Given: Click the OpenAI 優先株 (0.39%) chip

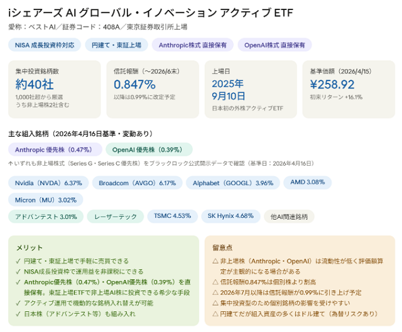Looking at the screenshot, I should pyautogui.click(x=148, y=149).
